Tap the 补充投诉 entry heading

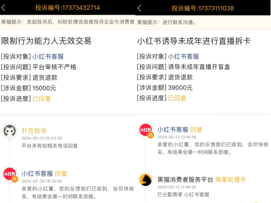tap(34, 131)
